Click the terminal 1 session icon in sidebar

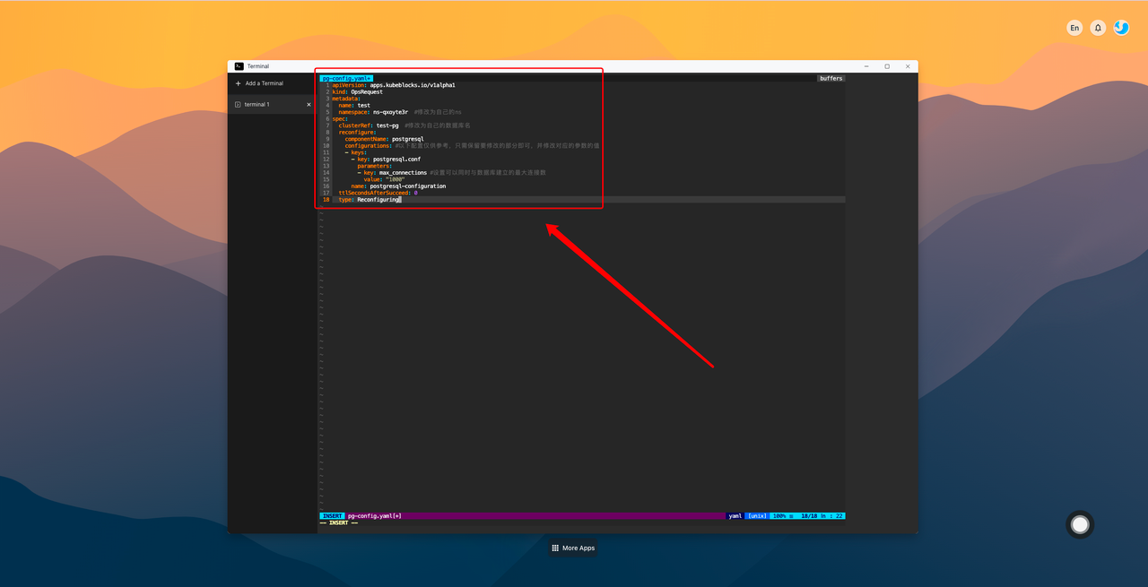pos(236,104)
